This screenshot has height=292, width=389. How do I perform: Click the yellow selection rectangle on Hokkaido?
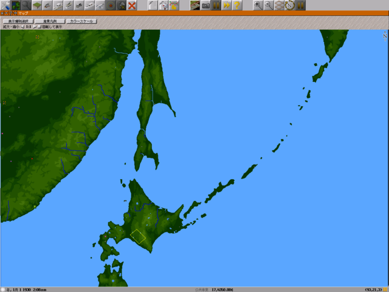point(138,236)
